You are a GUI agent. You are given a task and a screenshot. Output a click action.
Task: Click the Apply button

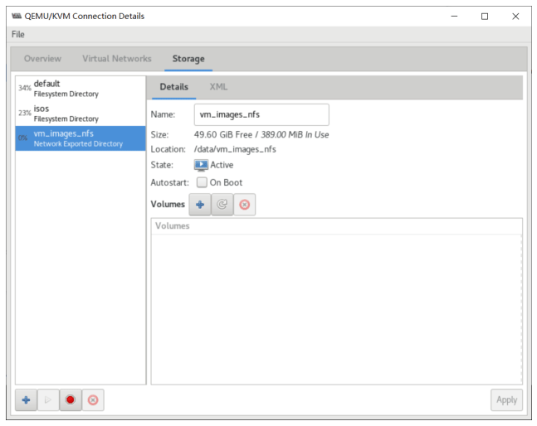[x=506, y=400]
